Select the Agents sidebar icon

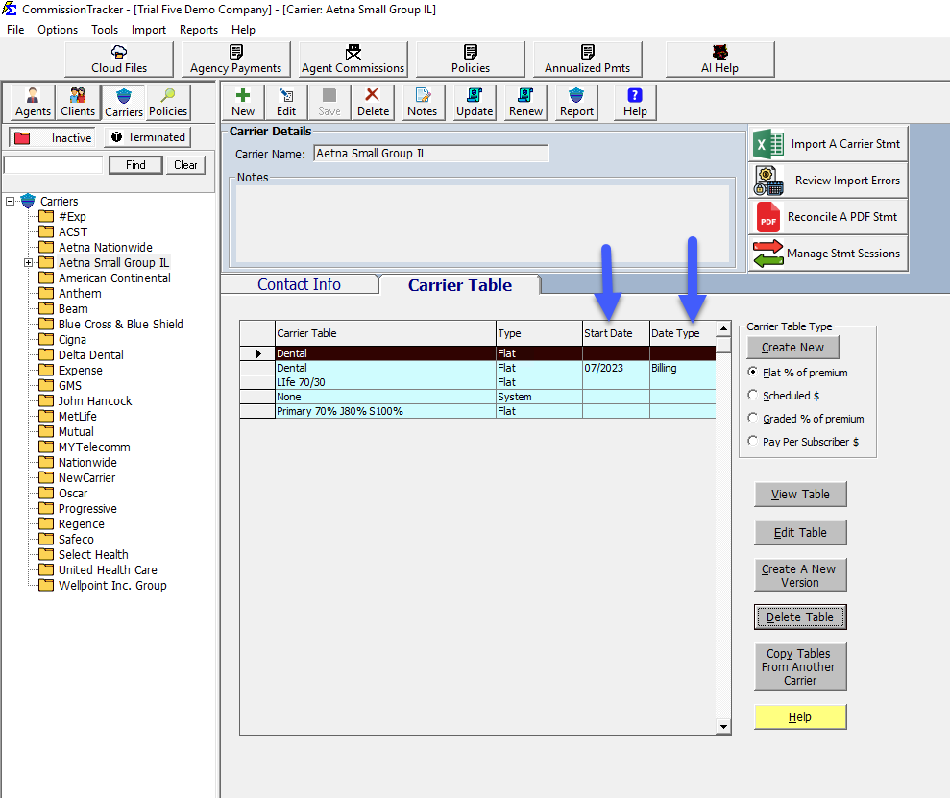pos(32,102)
